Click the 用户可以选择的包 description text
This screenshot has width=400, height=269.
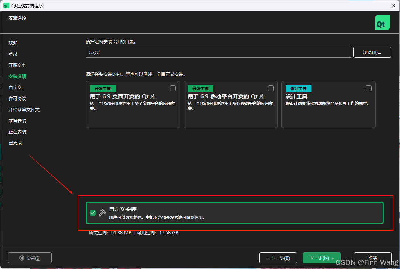pyautogui.click(x=157, y=218)
